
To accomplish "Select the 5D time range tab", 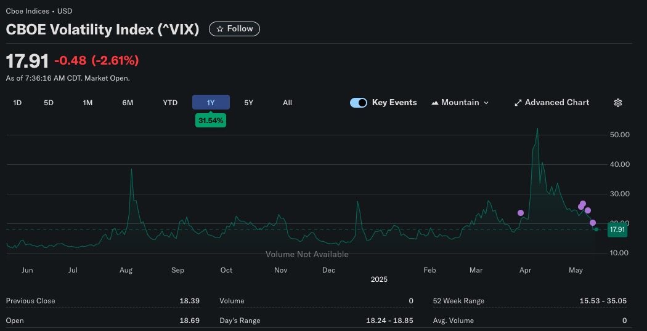I will pyautogui.click(x=49, y=103).
